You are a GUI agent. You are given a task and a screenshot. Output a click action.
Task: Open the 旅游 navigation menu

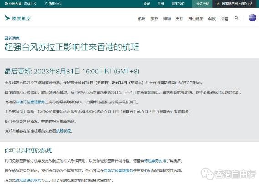pyautogui.click(x=154, y=19)
